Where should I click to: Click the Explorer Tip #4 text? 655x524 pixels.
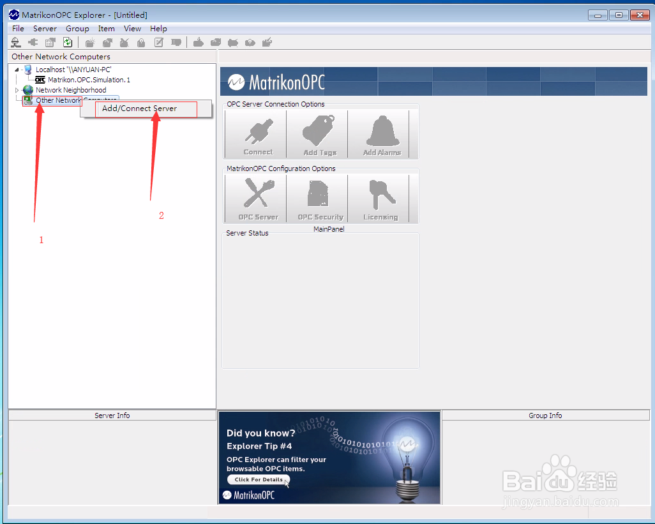point(259,446)
